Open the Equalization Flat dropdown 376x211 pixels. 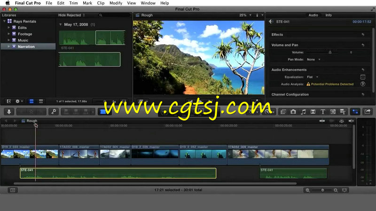click(x=313, y=77)
